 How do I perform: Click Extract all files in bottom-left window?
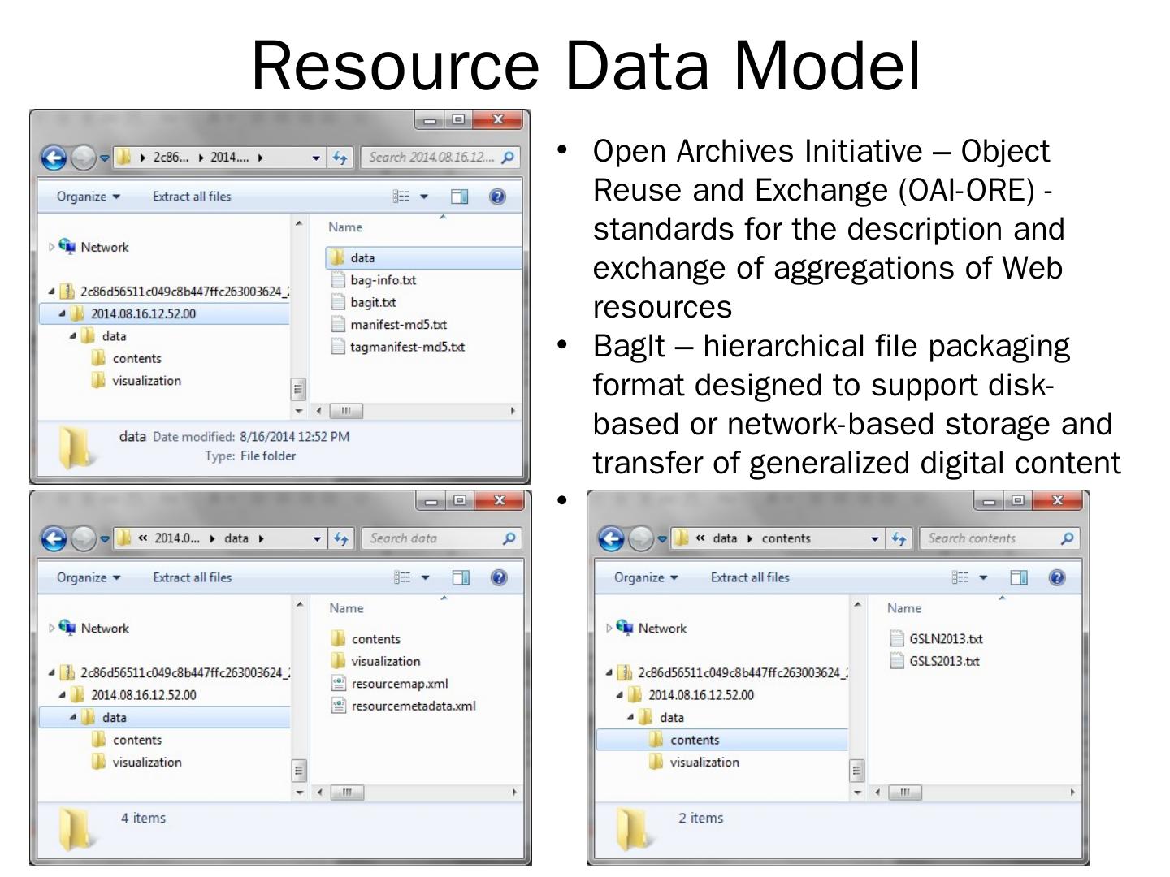point(193,577)
